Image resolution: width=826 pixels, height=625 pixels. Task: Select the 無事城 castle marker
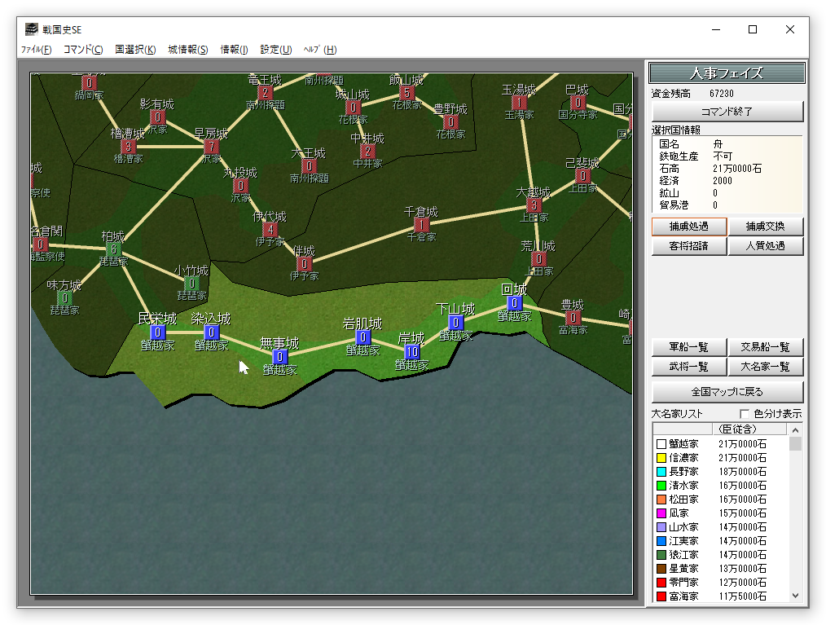click(x=279, y=357)
